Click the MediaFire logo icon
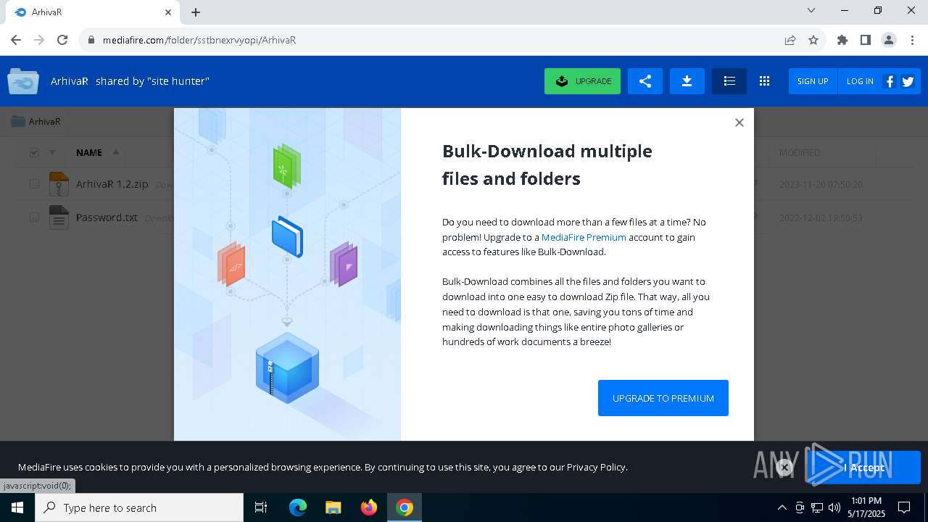 tap(23, 81)
